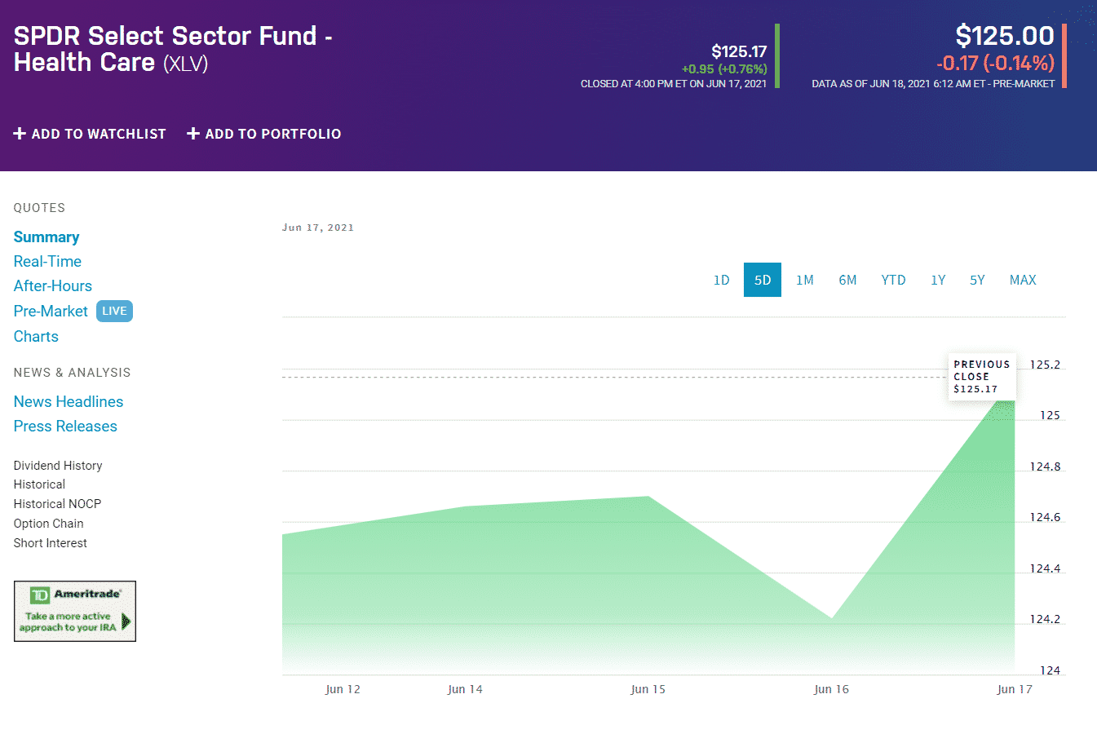Click the 125.2 price axis label
The image size is (1097, 734).
[x=1045, y=365]
